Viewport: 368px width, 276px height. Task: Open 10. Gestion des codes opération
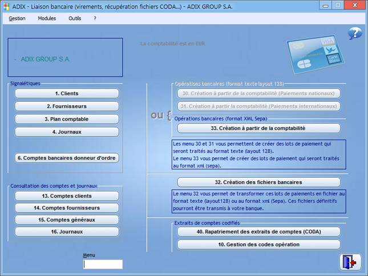point(258,245)
